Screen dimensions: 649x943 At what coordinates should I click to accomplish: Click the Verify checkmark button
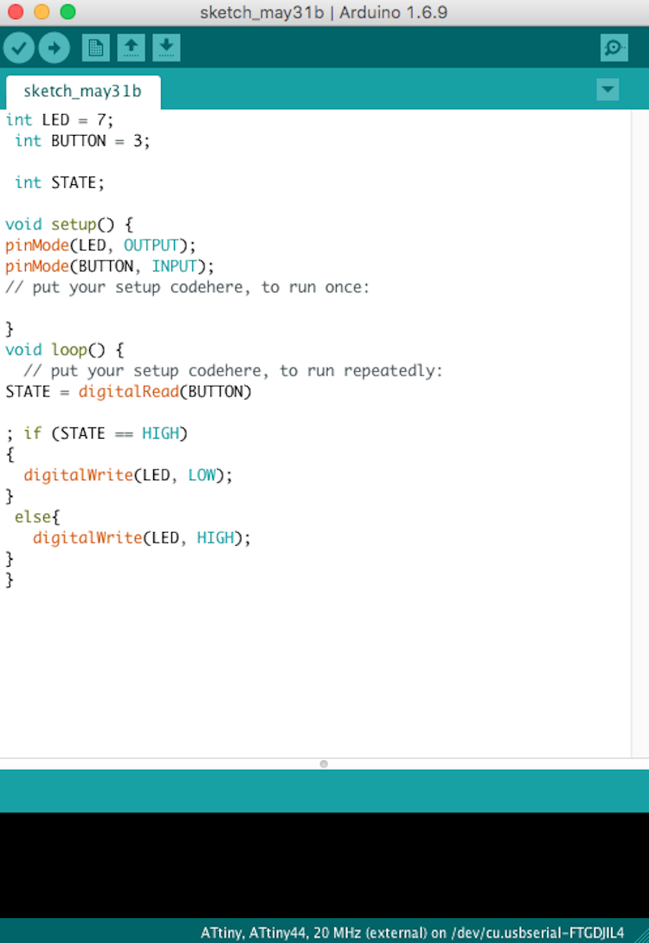19,48
